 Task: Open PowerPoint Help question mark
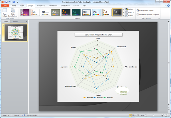[168, 6]
